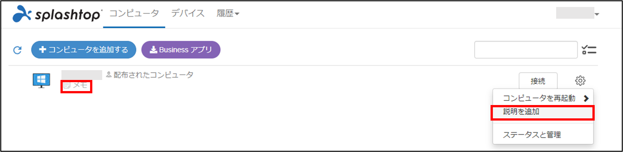Switch to the デバイス tab
This screenshot has width=623, height=152.
click(188, 13)
